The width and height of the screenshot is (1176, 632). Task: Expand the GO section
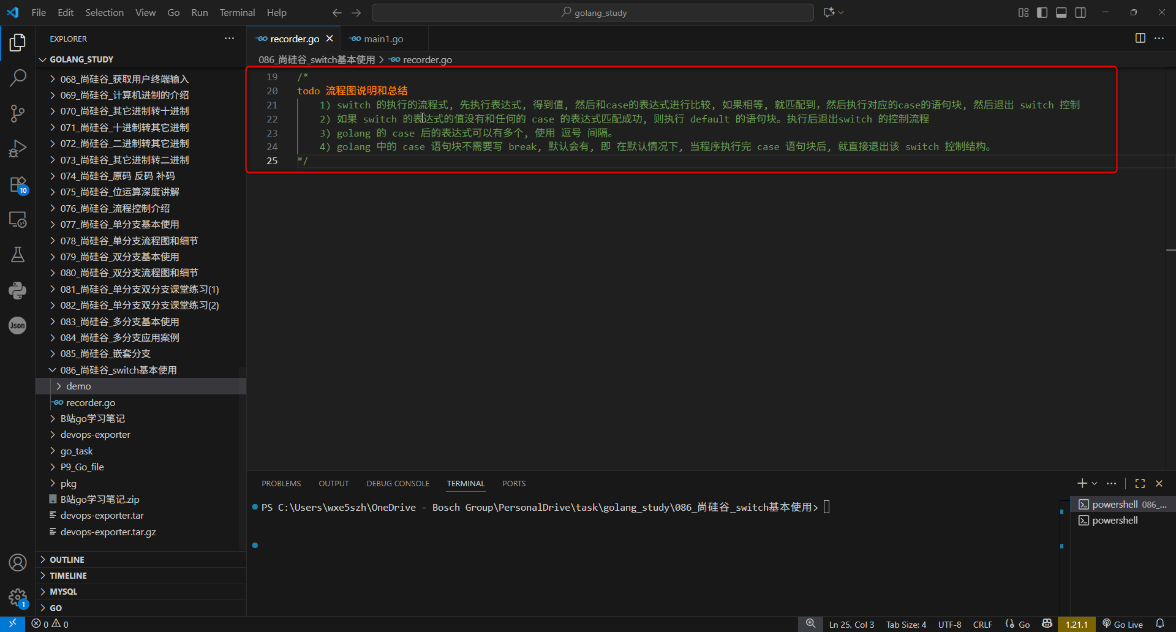[x=141, y=608]
